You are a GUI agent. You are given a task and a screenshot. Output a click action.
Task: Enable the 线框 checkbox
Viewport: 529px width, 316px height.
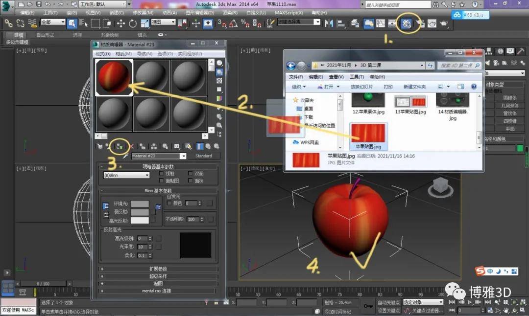161,174
